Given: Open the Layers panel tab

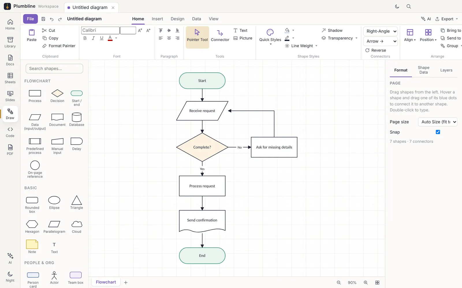Looking at the screenshot, I should click(446, 70).
